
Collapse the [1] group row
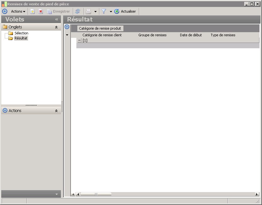[x=80, y=40]
